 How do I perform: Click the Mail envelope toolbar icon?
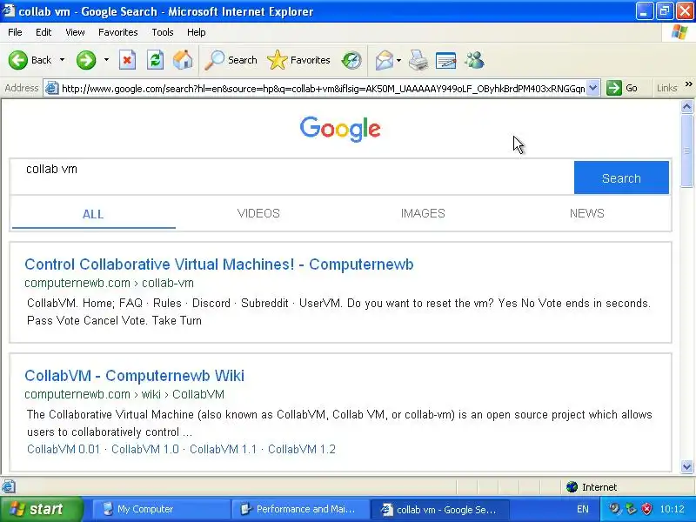pyautogui.click(x=384, y=60)
